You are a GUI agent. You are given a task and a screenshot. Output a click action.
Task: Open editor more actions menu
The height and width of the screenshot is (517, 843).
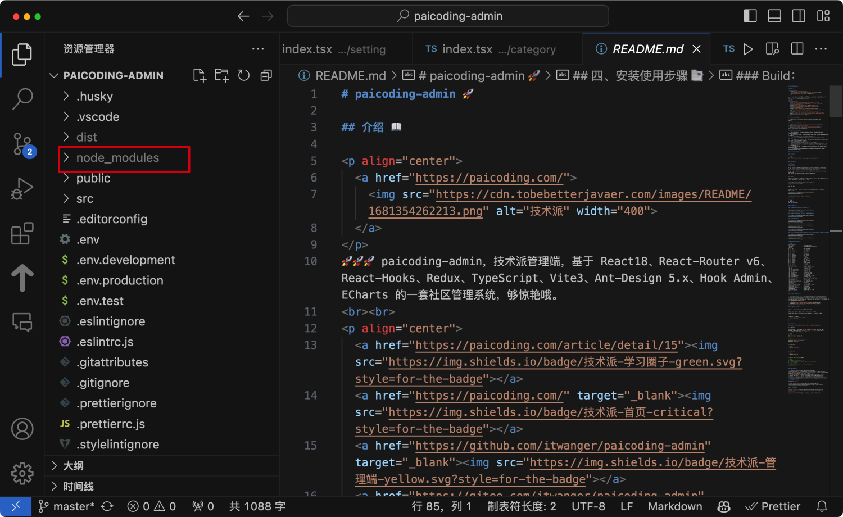click(x=821, y=49)
